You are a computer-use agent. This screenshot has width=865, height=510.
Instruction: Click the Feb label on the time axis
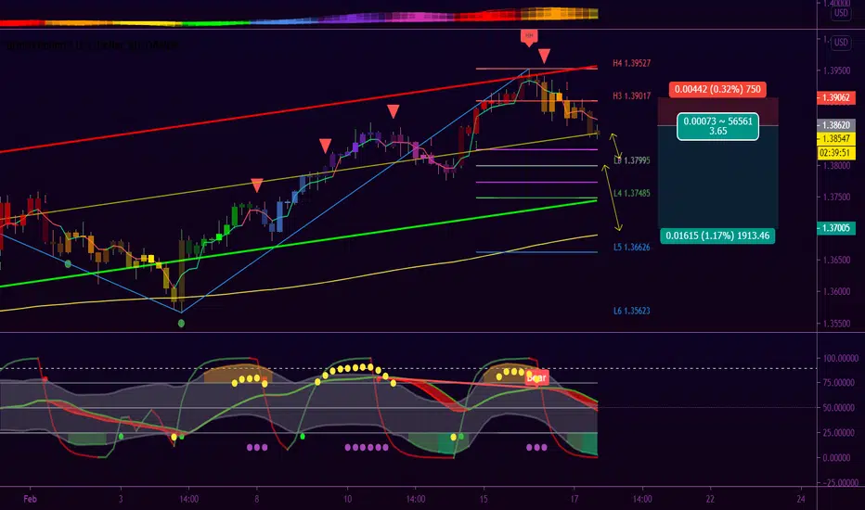tap(30, 499)
